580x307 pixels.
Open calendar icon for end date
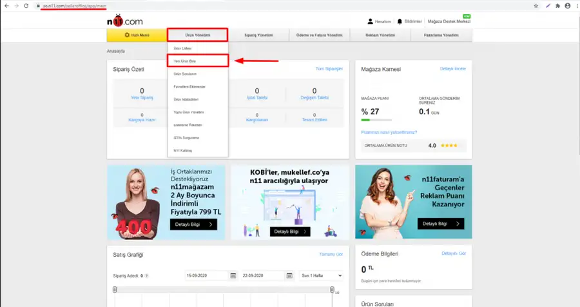pos(289,275)
